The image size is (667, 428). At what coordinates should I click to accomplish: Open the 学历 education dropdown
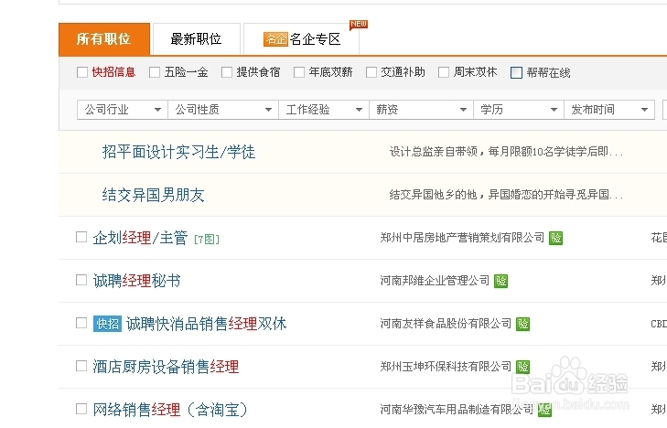(x=519, y=110)
